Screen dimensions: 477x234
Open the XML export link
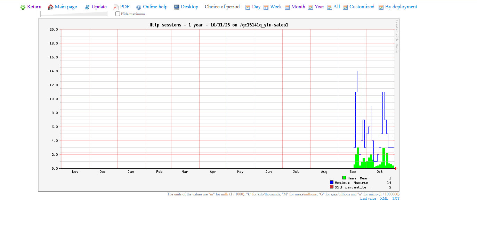384,199
